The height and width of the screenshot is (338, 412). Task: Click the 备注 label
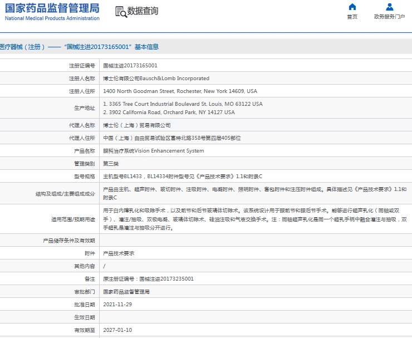pyautogui.click(x=90, y=279)
